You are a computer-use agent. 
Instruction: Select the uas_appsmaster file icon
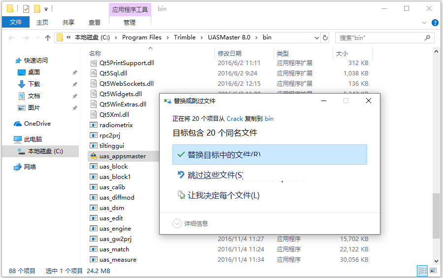coord(94,156)
